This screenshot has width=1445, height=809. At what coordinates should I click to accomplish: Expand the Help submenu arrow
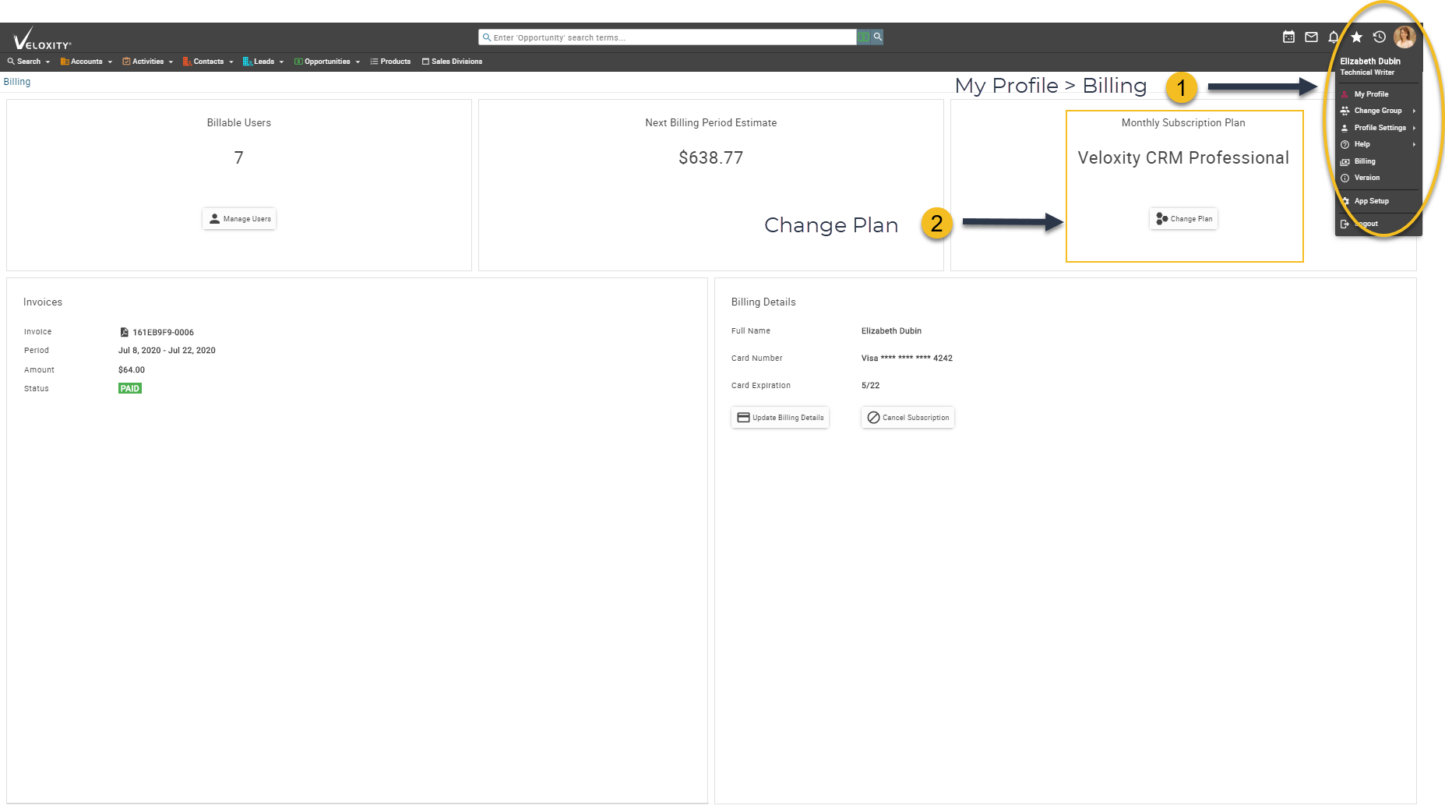(x=1414, y=144)
